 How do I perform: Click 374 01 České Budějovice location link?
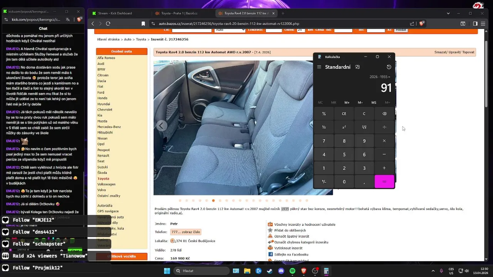195,241
